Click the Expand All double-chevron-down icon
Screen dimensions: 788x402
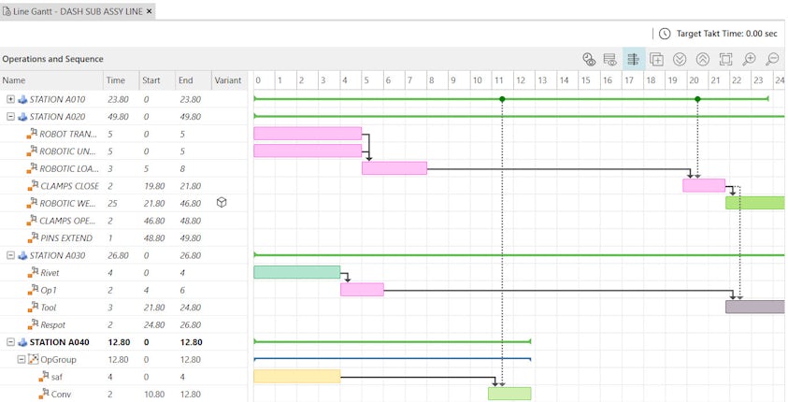point(680,59)
